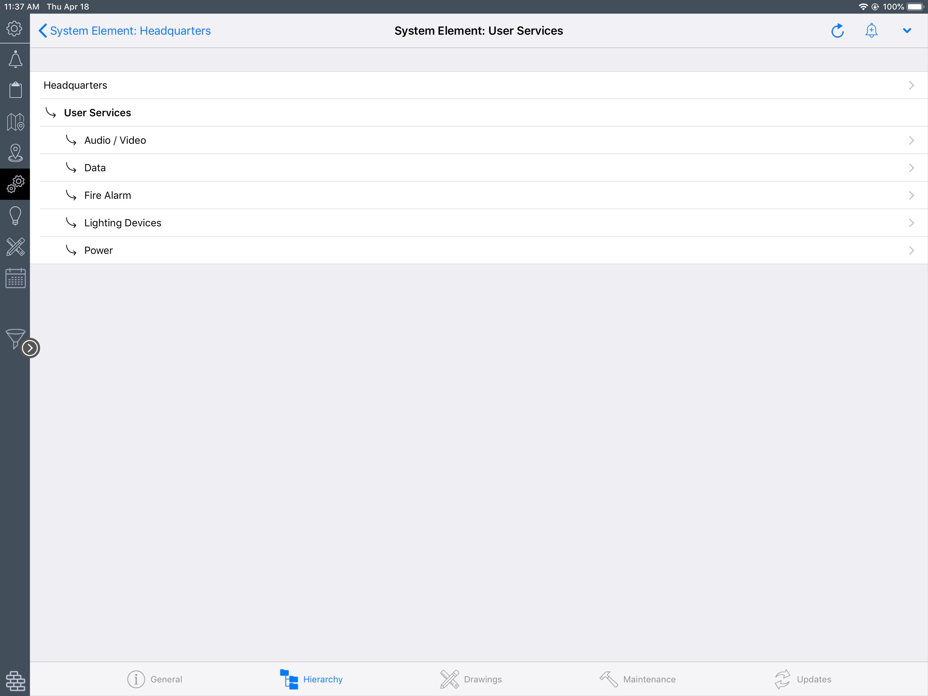
Task: Refresh the User Services view
Action: (x=837, y=31)
